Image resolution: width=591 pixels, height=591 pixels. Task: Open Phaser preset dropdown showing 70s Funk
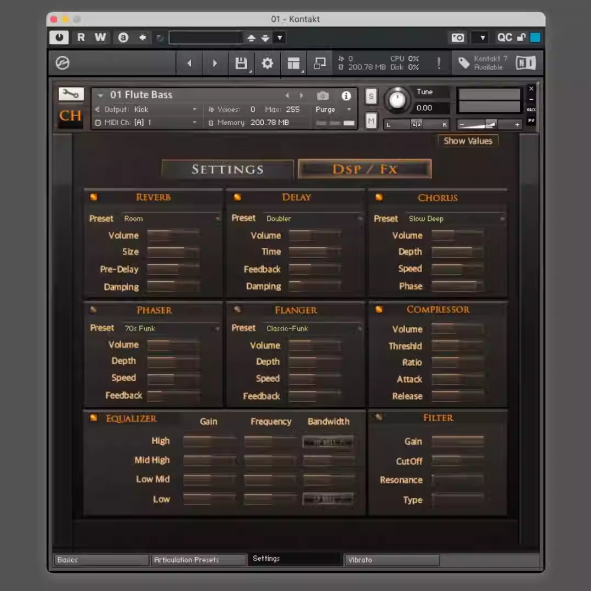(x=171, y=328)
